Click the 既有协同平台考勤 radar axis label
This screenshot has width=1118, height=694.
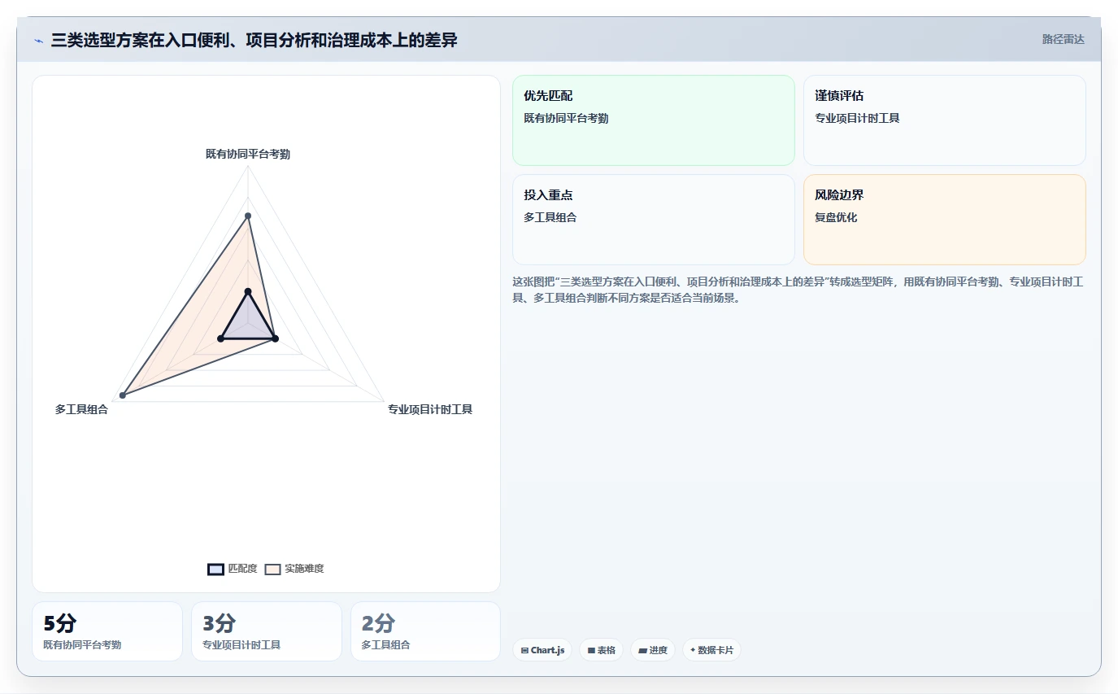click(x=248, y=154)
